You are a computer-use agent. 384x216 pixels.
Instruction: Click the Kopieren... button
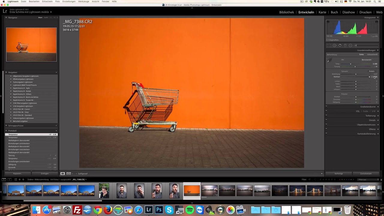17,174
